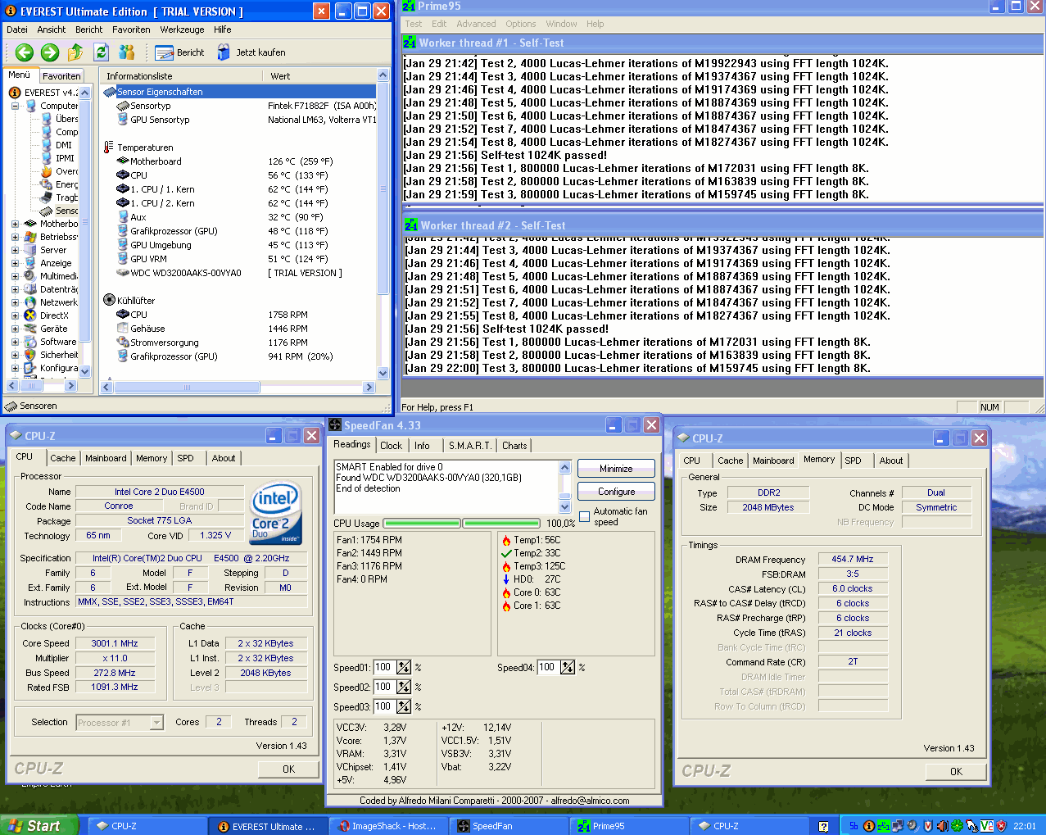1046x835 pixels.
Task: Click OK in right CPU-Z Memory window
Action: [956, 771]
